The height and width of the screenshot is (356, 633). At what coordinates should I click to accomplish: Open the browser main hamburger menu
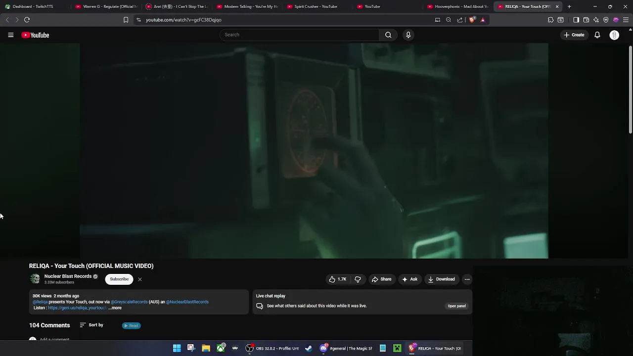[x=626, y=20]
